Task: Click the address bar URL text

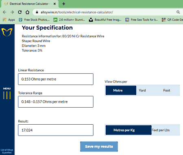Action: [x=77, y=12]
